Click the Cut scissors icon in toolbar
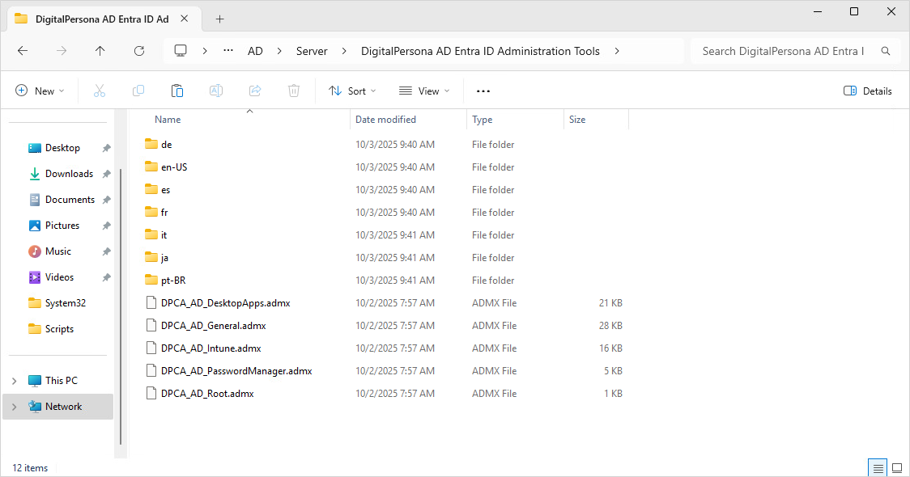This screenshot has width=910, height=477. pos(100,91)
